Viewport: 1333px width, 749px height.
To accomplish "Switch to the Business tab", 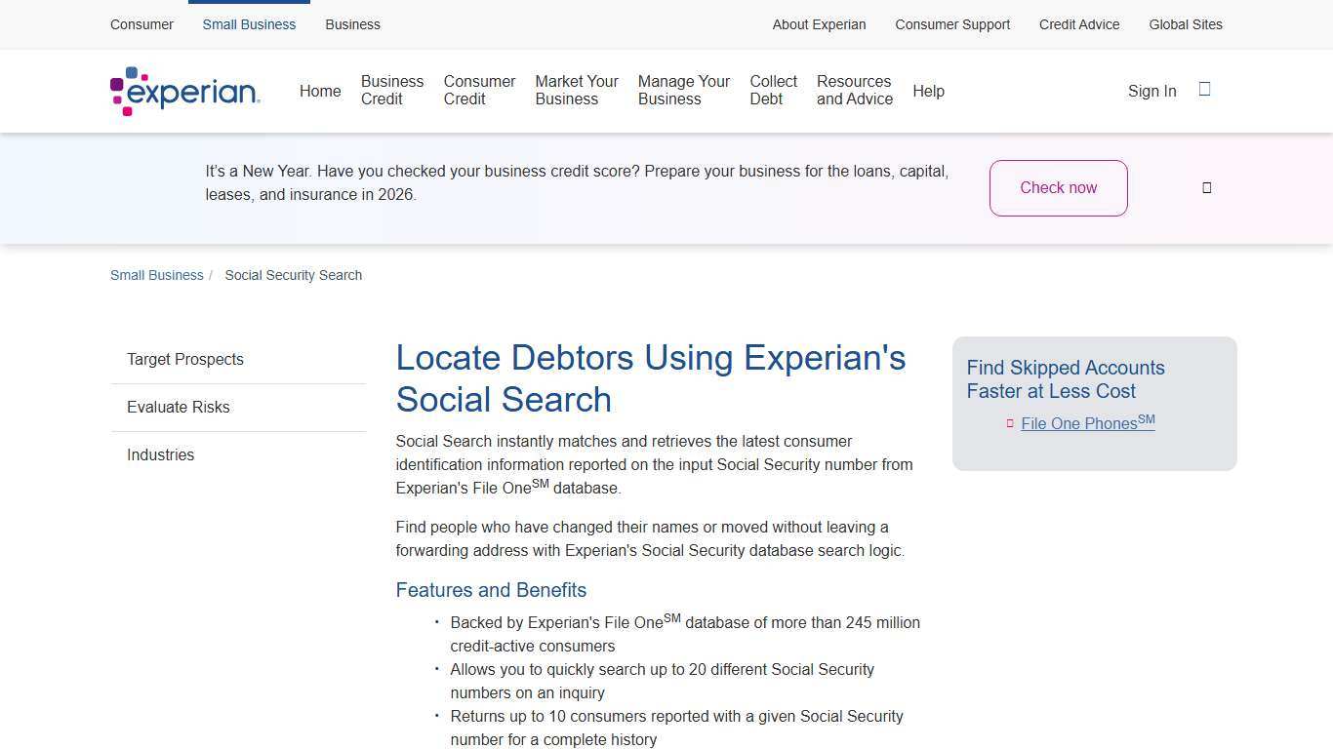I will [352, 24].
